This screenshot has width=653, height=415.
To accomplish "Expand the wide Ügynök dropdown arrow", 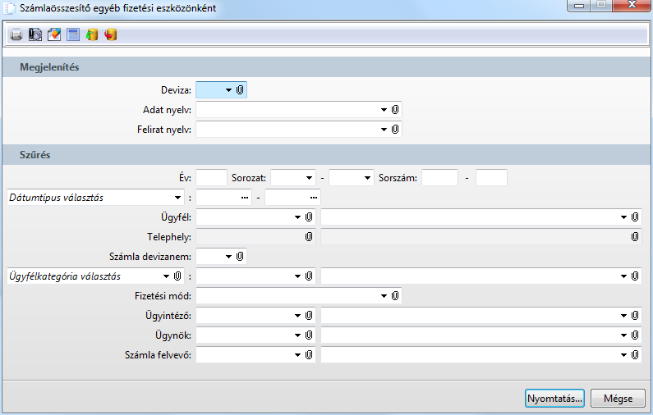I will click(624, 335).
